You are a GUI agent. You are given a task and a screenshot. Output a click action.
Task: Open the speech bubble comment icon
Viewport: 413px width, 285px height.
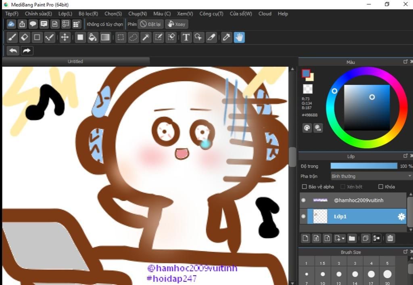click(33, 24)
